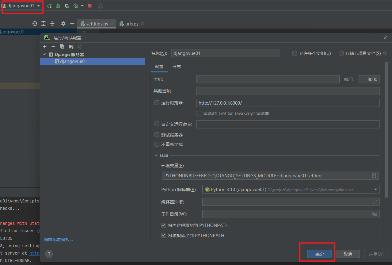This screenshot has width=392, height=265.
Task: Click the sort alphabetically icon
Action: tap(80, 47)
